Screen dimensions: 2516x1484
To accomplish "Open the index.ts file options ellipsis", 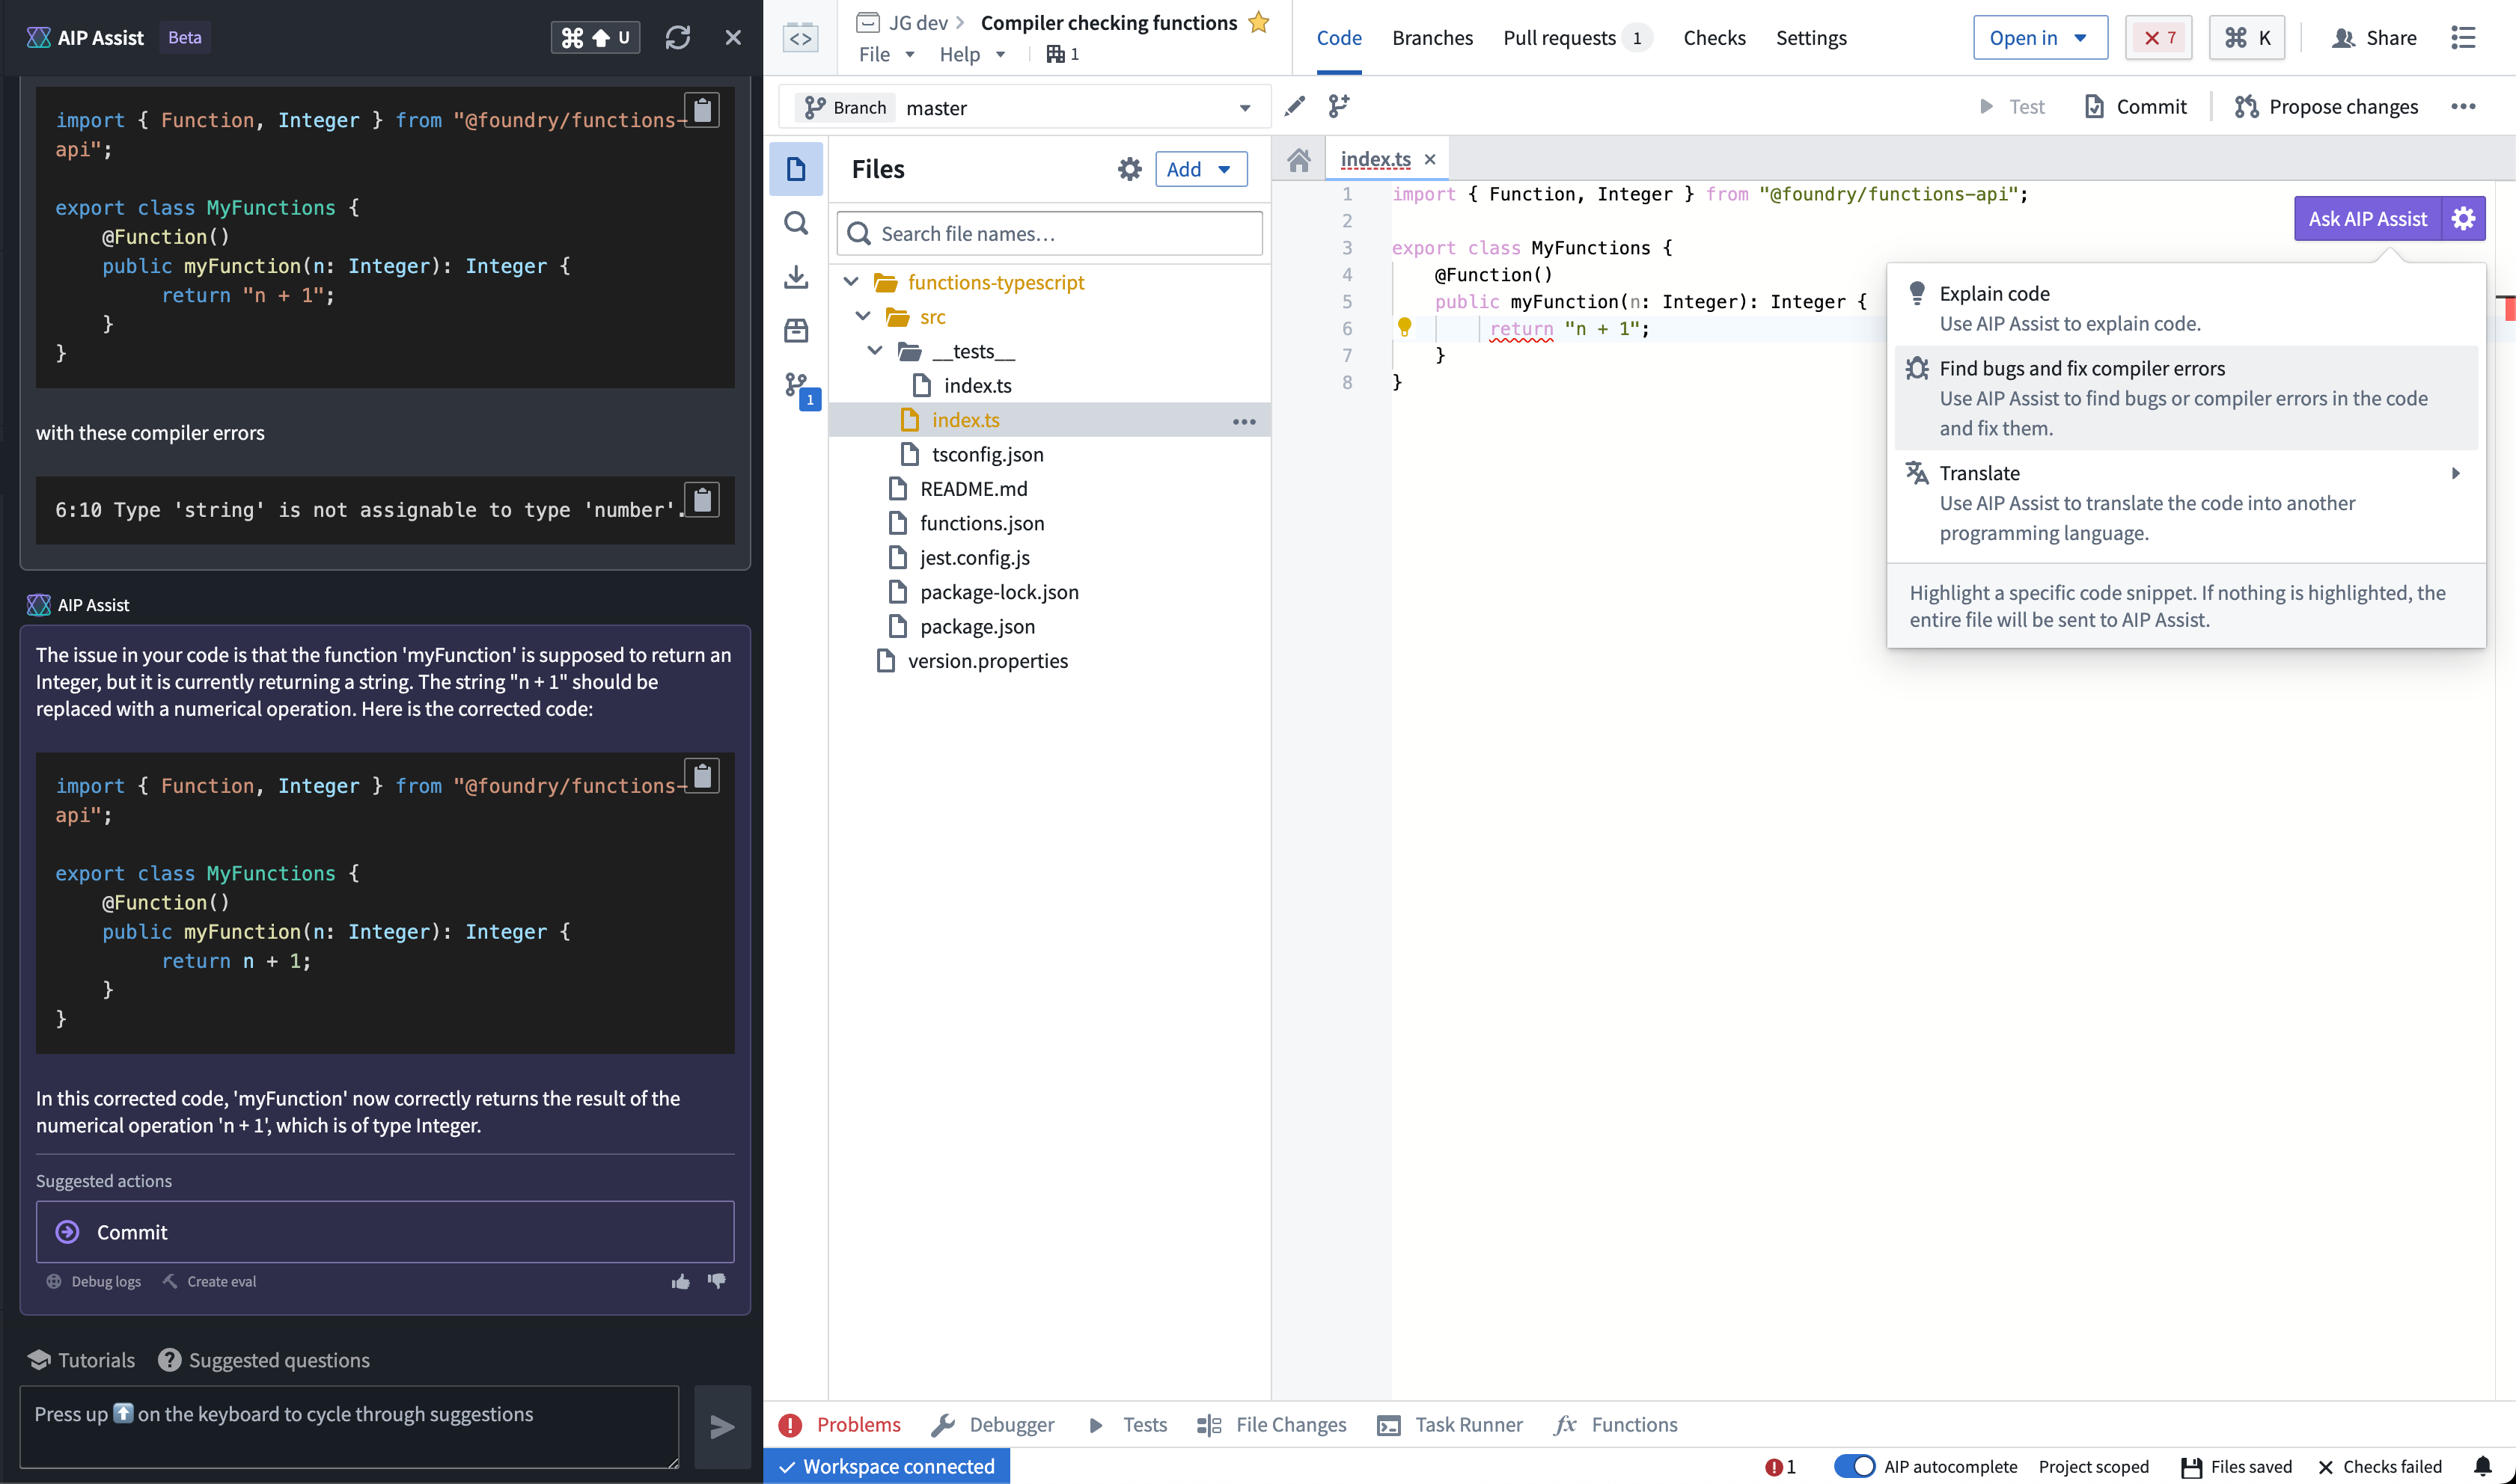I will pyautogui.click(x=1244, y=421).
